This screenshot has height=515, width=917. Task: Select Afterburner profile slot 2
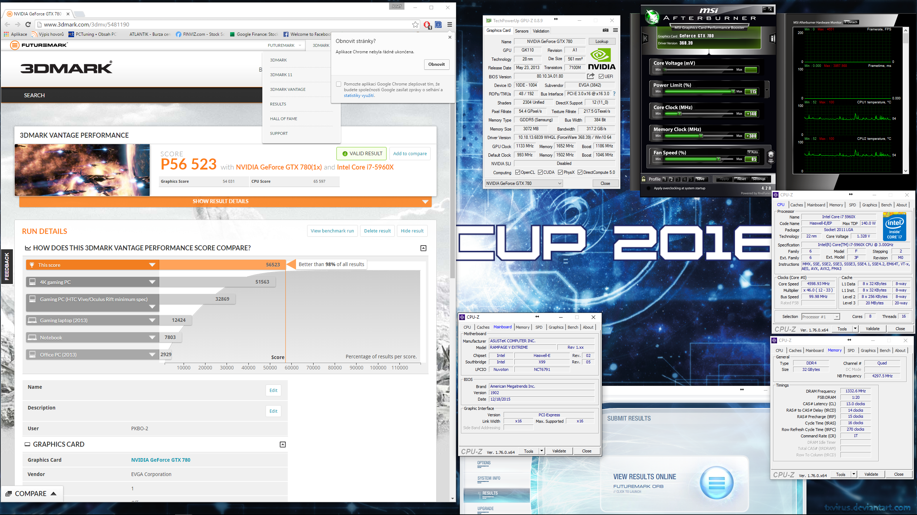tap(671, 179)
